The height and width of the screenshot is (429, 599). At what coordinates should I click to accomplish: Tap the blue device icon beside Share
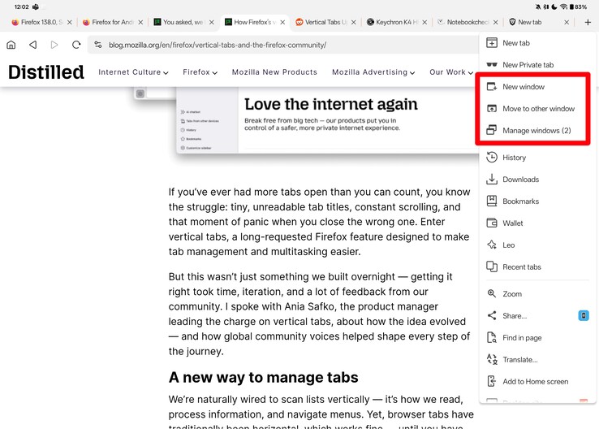point(584,315)
